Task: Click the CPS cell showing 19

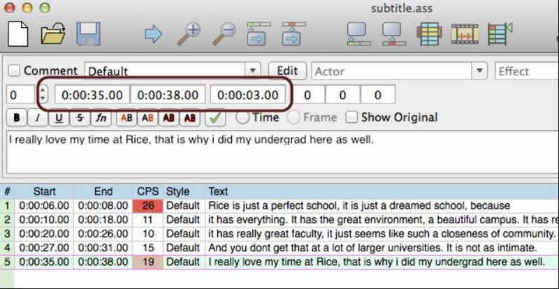Action: pos(148,262)
